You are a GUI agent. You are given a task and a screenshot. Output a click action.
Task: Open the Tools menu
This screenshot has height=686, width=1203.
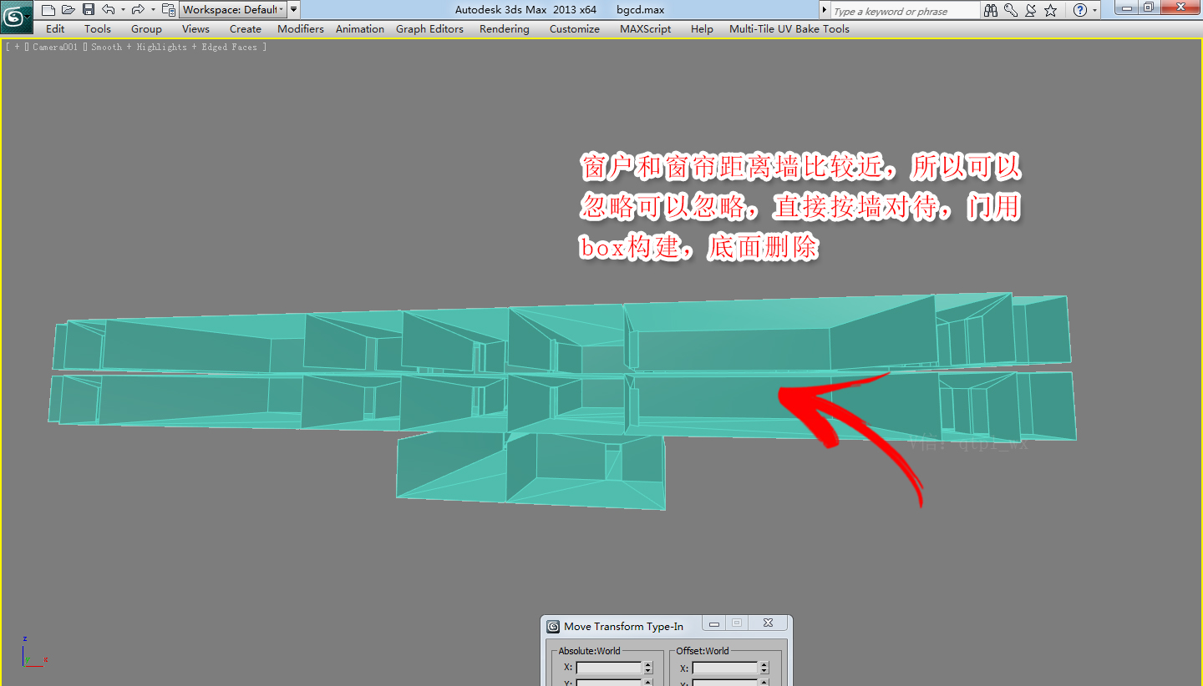(98, 28)
